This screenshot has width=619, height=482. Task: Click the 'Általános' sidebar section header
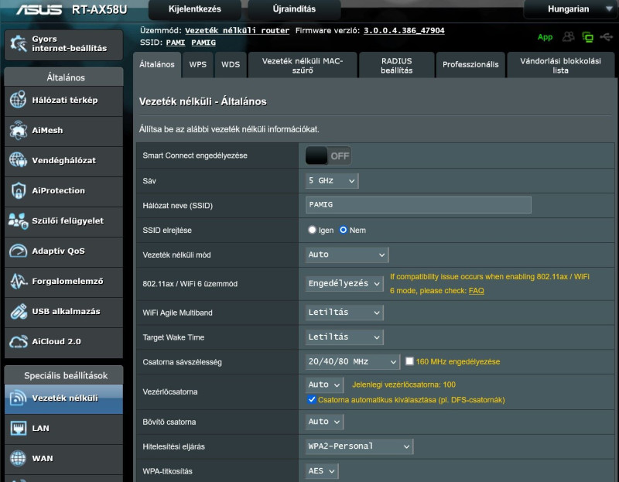coord(64,77)
